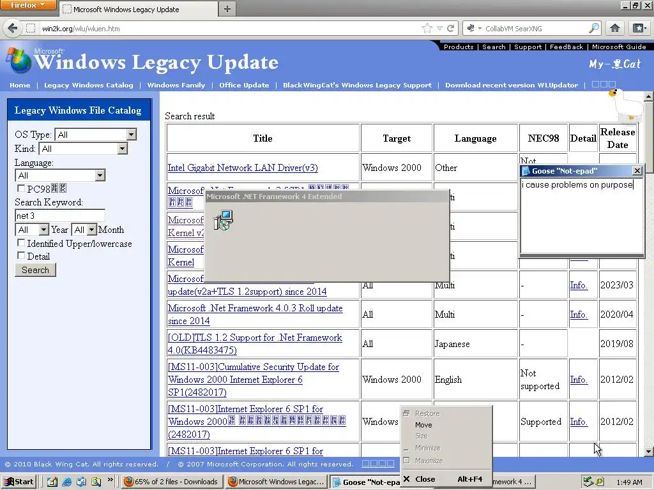The height and width of the screenshot is (490, 654).
Task: Reload the page with refresh icon
Action: click(450, 28)
